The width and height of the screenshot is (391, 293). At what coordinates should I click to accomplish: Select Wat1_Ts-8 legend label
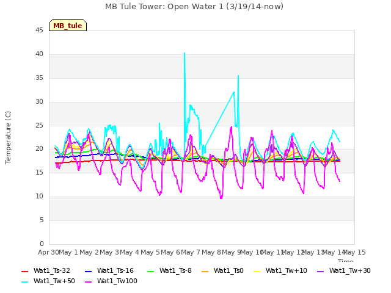175,270
